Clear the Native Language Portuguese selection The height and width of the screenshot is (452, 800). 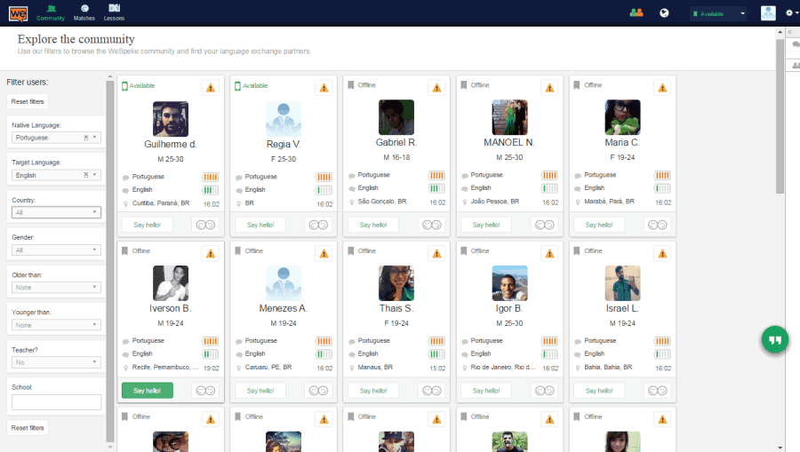pyautogui.click(x=86, y=138)
